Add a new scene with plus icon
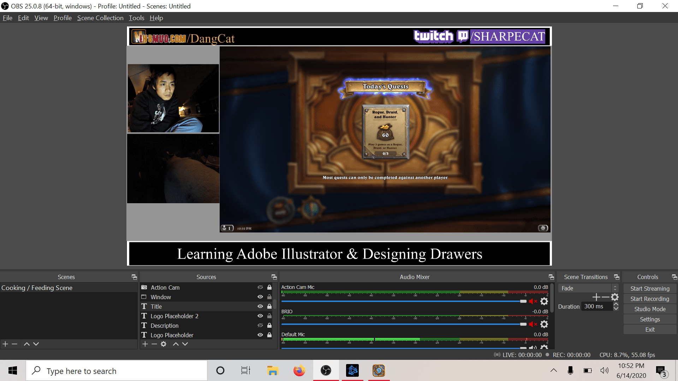The image size is (678, 381). pyautogui.click(x=5, y=344)
